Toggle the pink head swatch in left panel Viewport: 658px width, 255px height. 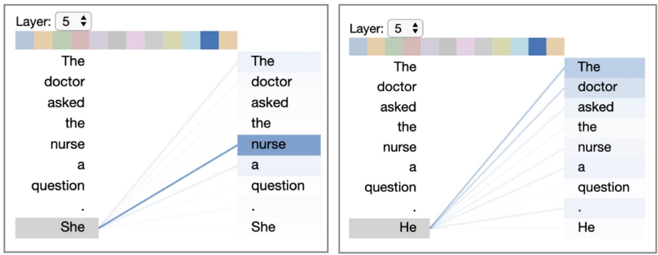pyautogui.click(x=135, y=40)
